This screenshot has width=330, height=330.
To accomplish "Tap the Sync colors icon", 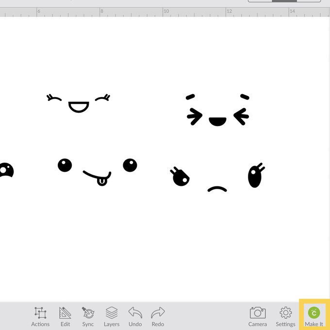I will click(x=88, y=316).
